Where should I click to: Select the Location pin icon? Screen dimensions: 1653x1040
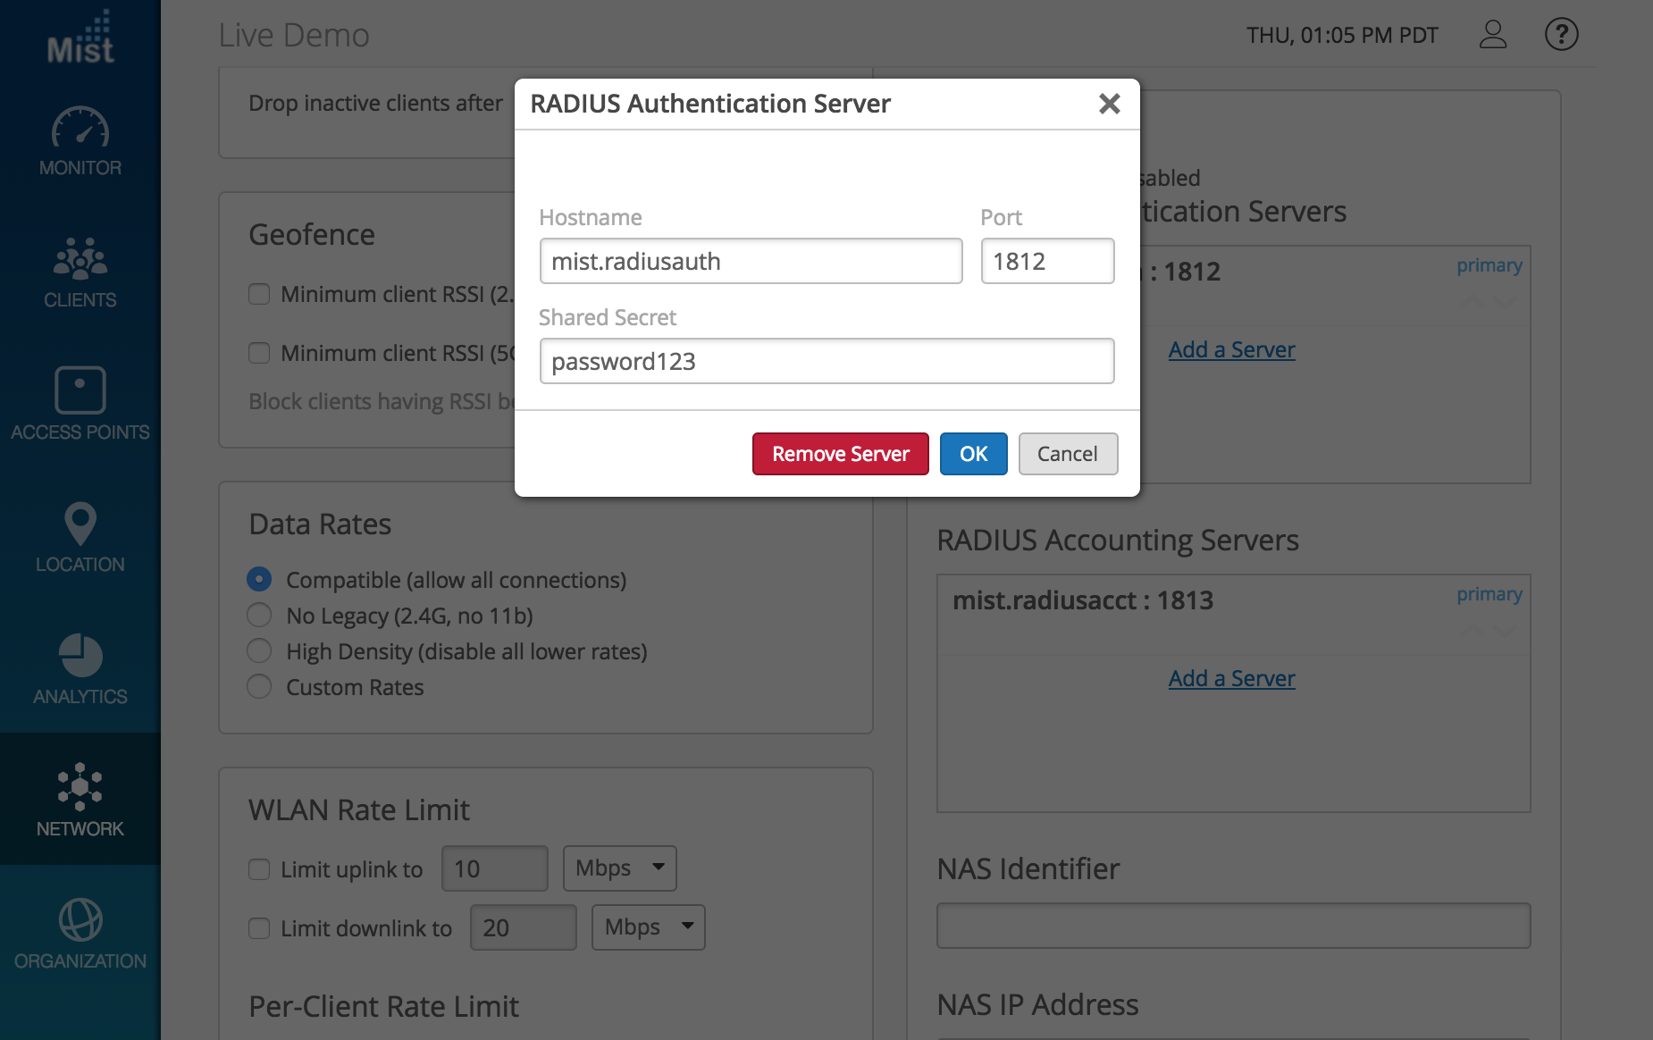pos(80,523)
